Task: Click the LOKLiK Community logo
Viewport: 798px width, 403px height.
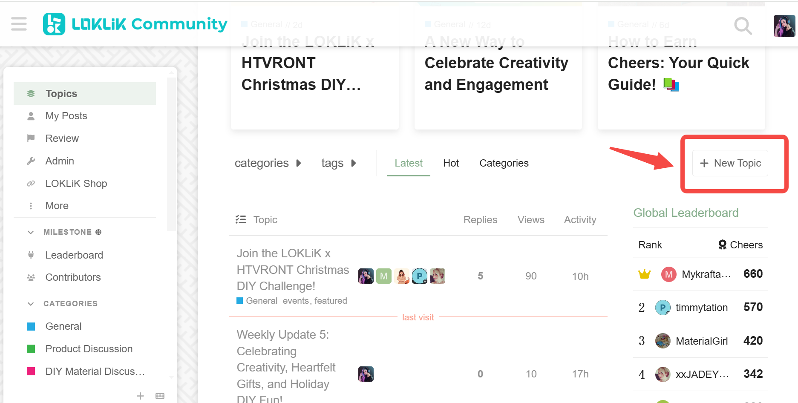Action: [135, 24]
